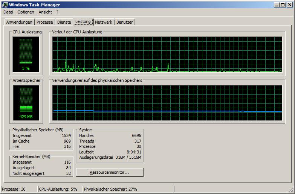
Task: Click the CPU usage history graph
Action: 167,54
